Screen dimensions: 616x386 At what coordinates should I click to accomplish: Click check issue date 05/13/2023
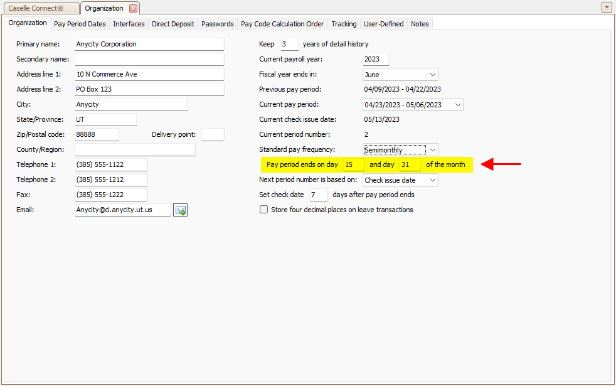coord(381,119)
